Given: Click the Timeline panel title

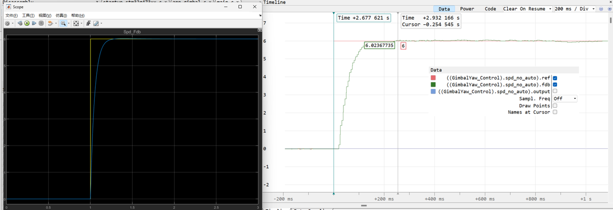Looking at the screenshot, I should [x=274, y=2].
